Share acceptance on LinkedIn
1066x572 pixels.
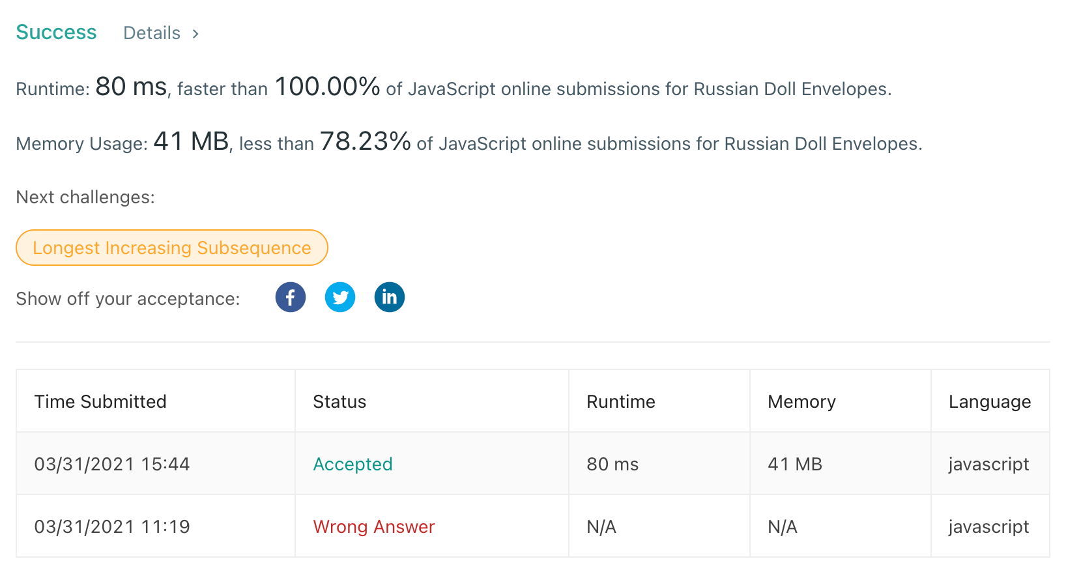click(390, 298)
